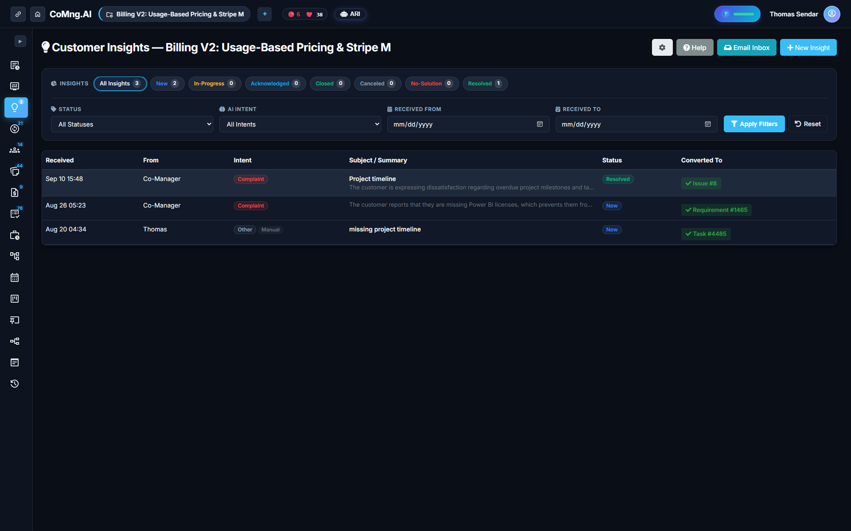Open the hierarchy tree sidebar icon
Image resolution: width=851 pixels, height=531 pixels.
(x=15, y=256)
